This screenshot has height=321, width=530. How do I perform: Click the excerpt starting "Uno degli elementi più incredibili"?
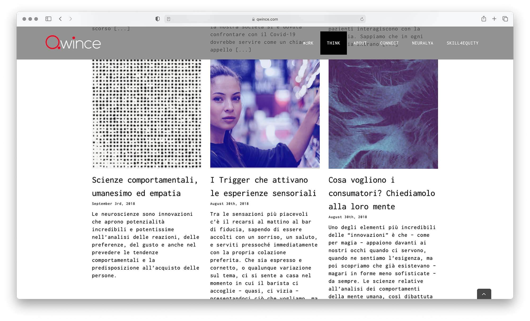click(x=382, y=262)
